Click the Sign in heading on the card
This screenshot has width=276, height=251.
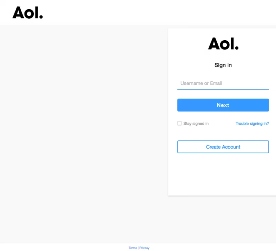(x=223, y=65)
